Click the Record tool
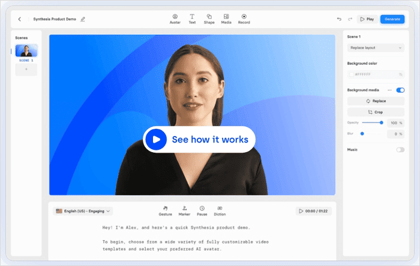The width and height of the screenshot is (420, 266). coord(244,19)
